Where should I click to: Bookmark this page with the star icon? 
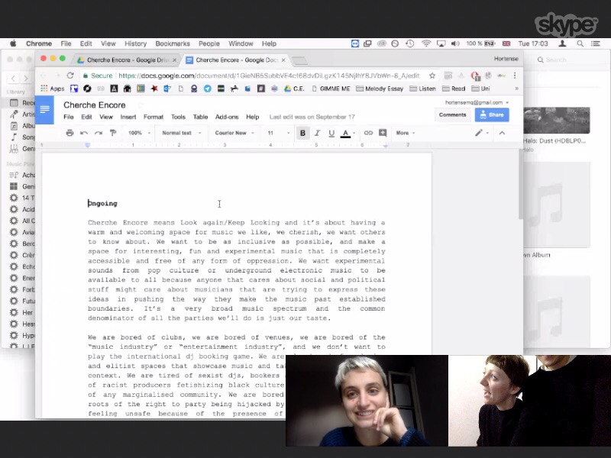[x=432, y=76]
